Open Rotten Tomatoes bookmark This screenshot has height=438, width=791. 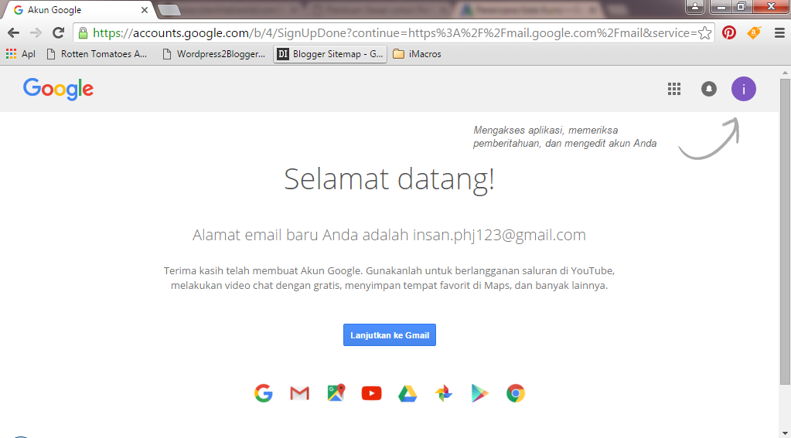[x=97, y=54]
